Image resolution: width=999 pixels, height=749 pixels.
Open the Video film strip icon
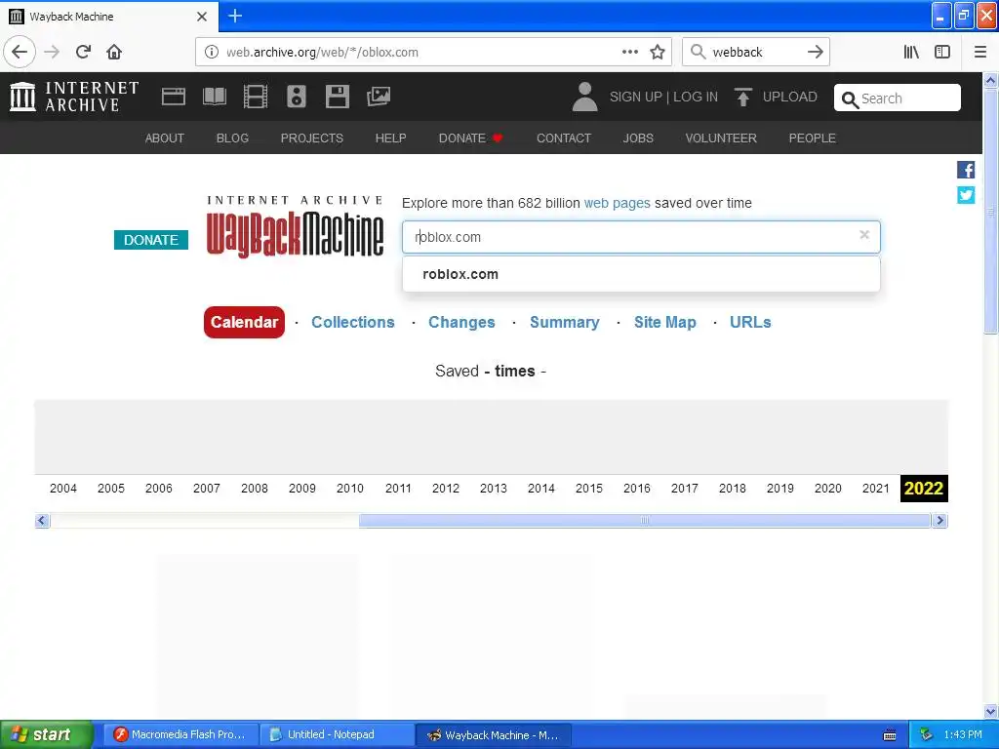click(x=256, y=97)
